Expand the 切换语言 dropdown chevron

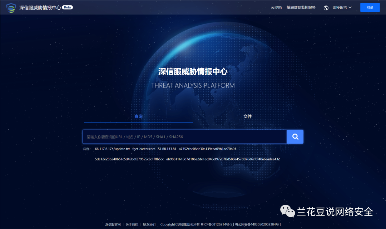350,8
